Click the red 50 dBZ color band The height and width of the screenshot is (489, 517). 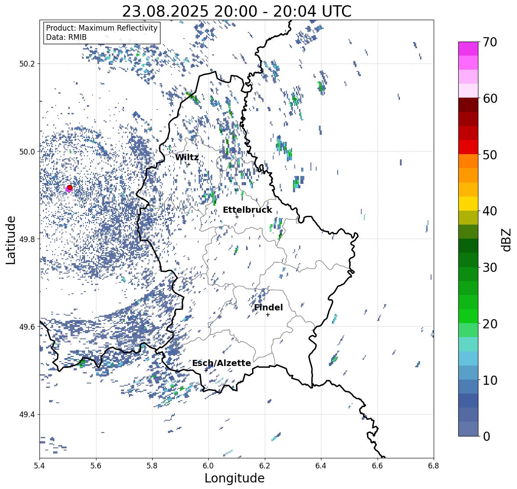[x=468, y=147]
